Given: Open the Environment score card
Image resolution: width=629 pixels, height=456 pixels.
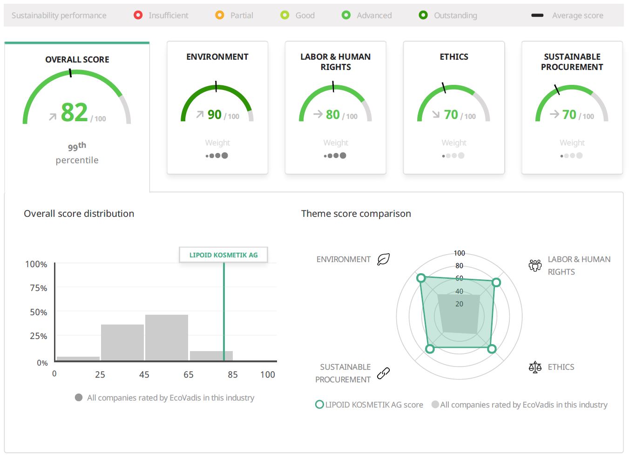Looking at the screenshot, I should click(217, 108).
